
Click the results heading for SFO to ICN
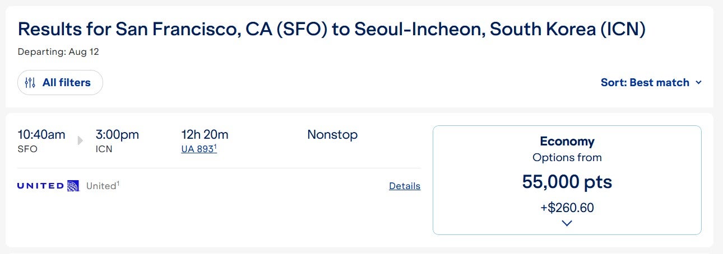[331, 30]
